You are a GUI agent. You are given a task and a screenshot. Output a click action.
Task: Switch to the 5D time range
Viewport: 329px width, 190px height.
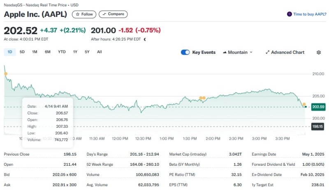22,52
